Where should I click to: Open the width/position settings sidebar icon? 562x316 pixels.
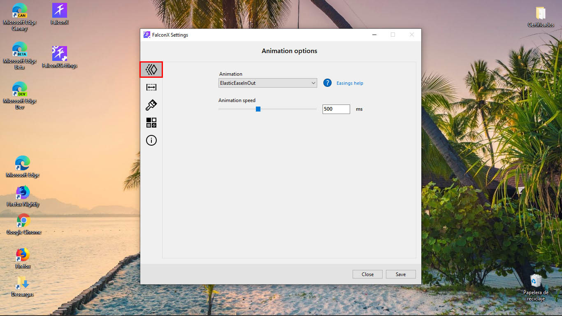(x=151, y=87)
